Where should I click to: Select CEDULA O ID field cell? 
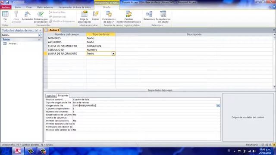[x=66, y=50]
